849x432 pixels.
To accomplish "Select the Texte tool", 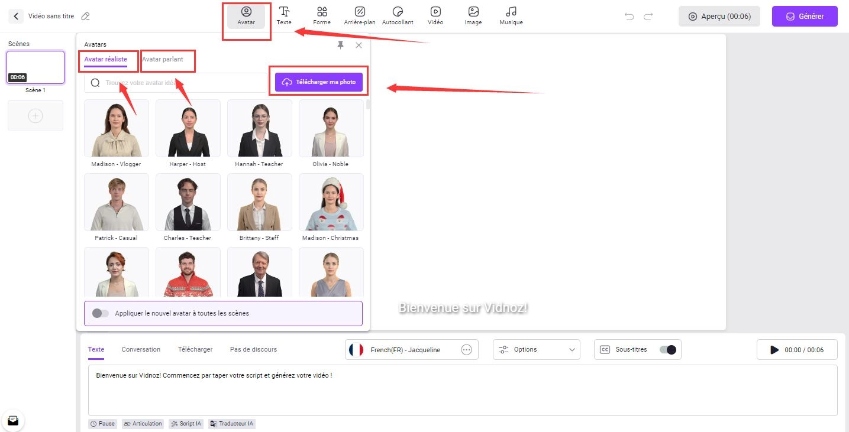I will (x=284, y=16).
